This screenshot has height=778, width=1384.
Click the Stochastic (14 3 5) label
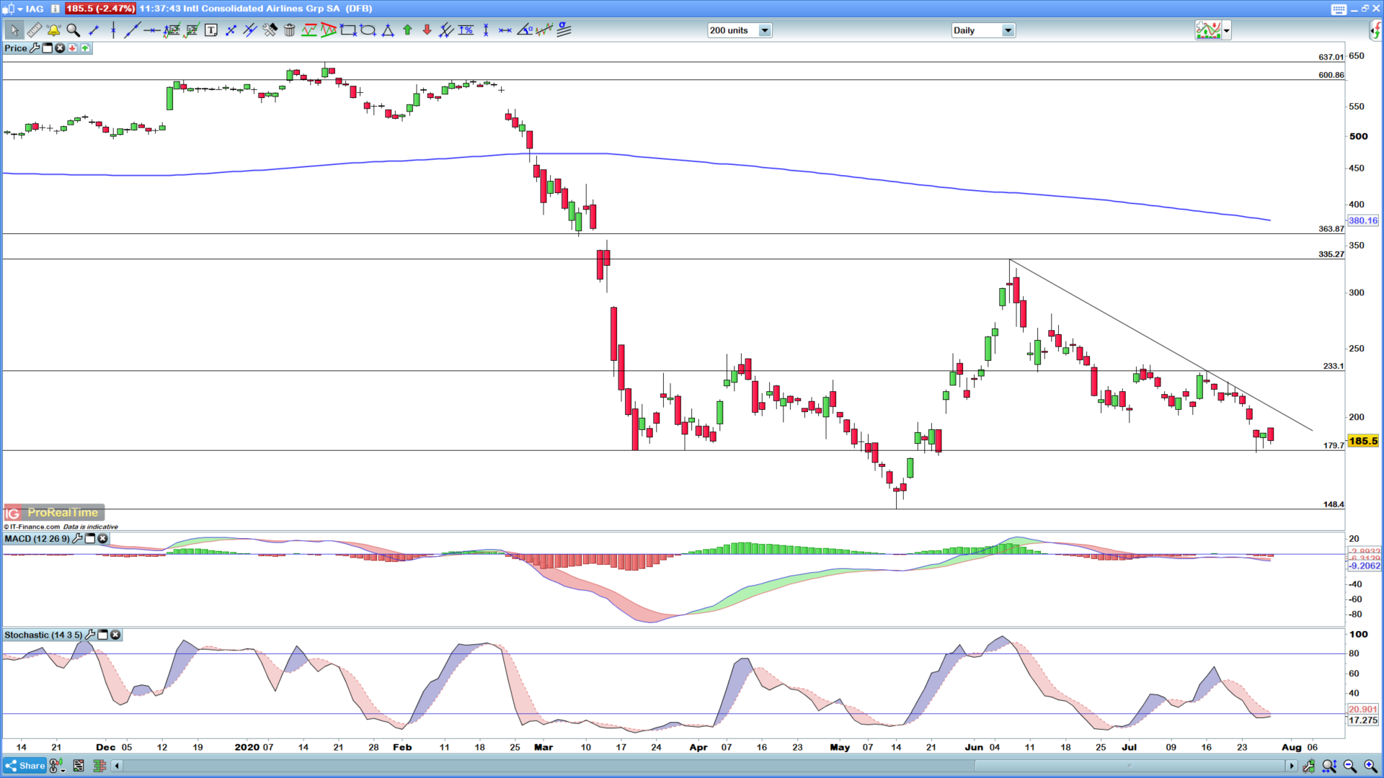point(43,635)
